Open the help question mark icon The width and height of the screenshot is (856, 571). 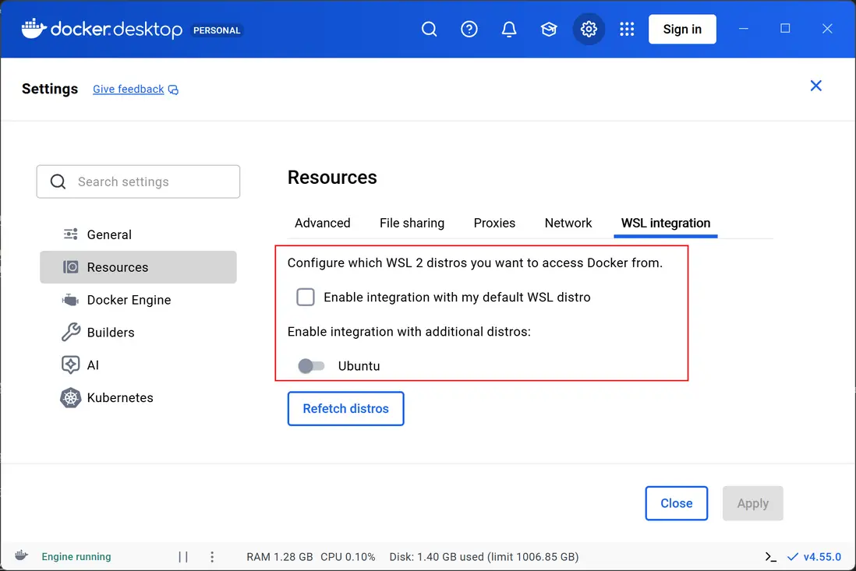click(469, 30)
